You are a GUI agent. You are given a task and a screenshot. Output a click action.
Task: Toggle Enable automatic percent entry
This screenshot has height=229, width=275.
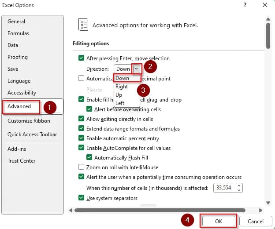pos(81,138)
